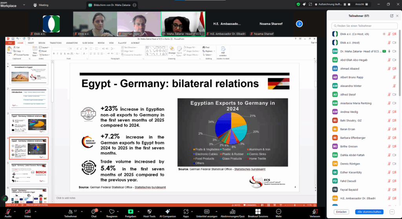
Task: Turn on camera with Video button
Action: coord(27,212)
